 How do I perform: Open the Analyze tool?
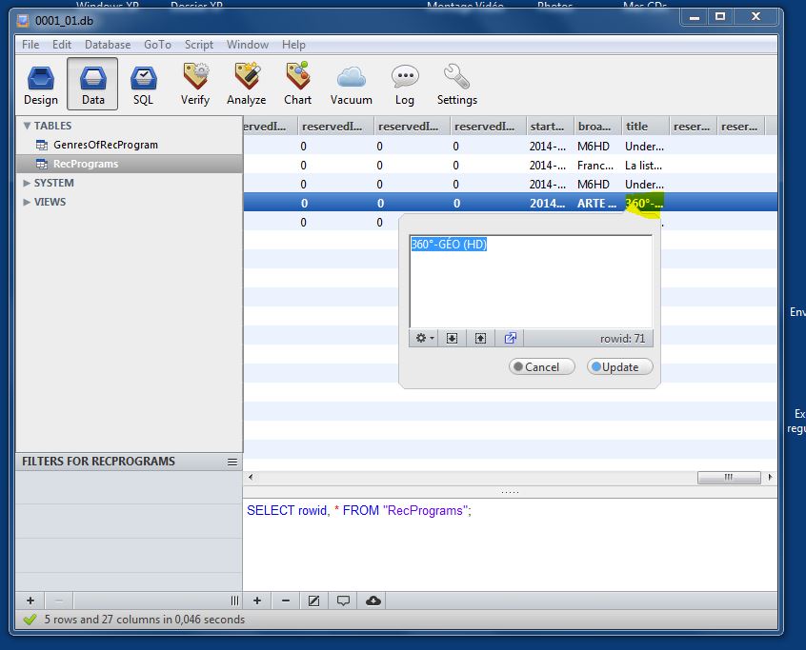click(247, 84)
